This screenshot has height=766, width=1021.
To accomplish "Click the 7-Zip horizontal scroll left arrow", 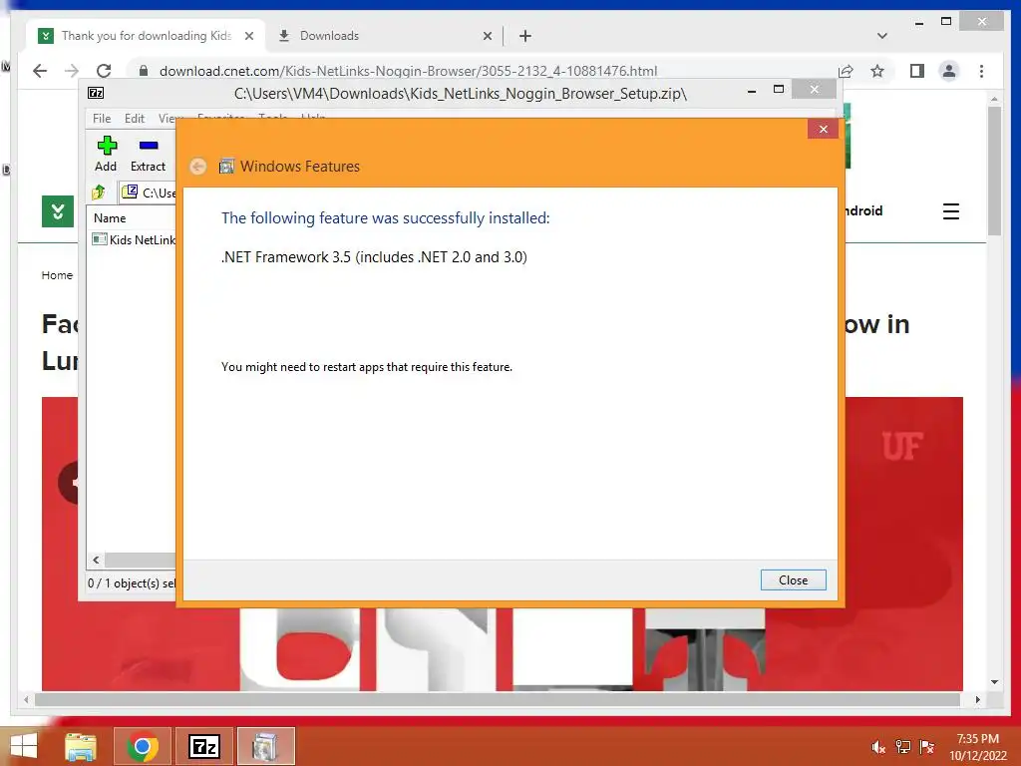I will pyautogui.click(x=96, y=560).
